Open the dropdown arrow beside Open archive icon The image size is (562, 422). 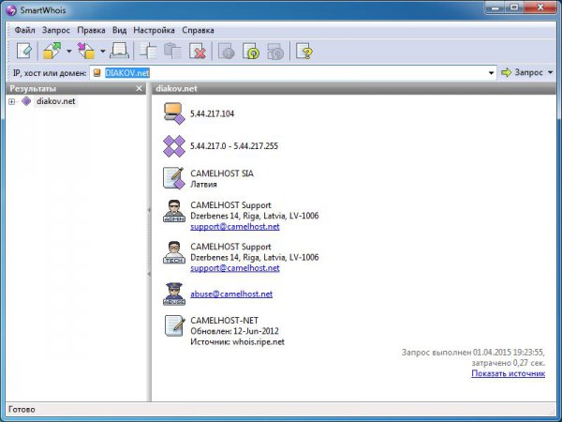point(68,51)
